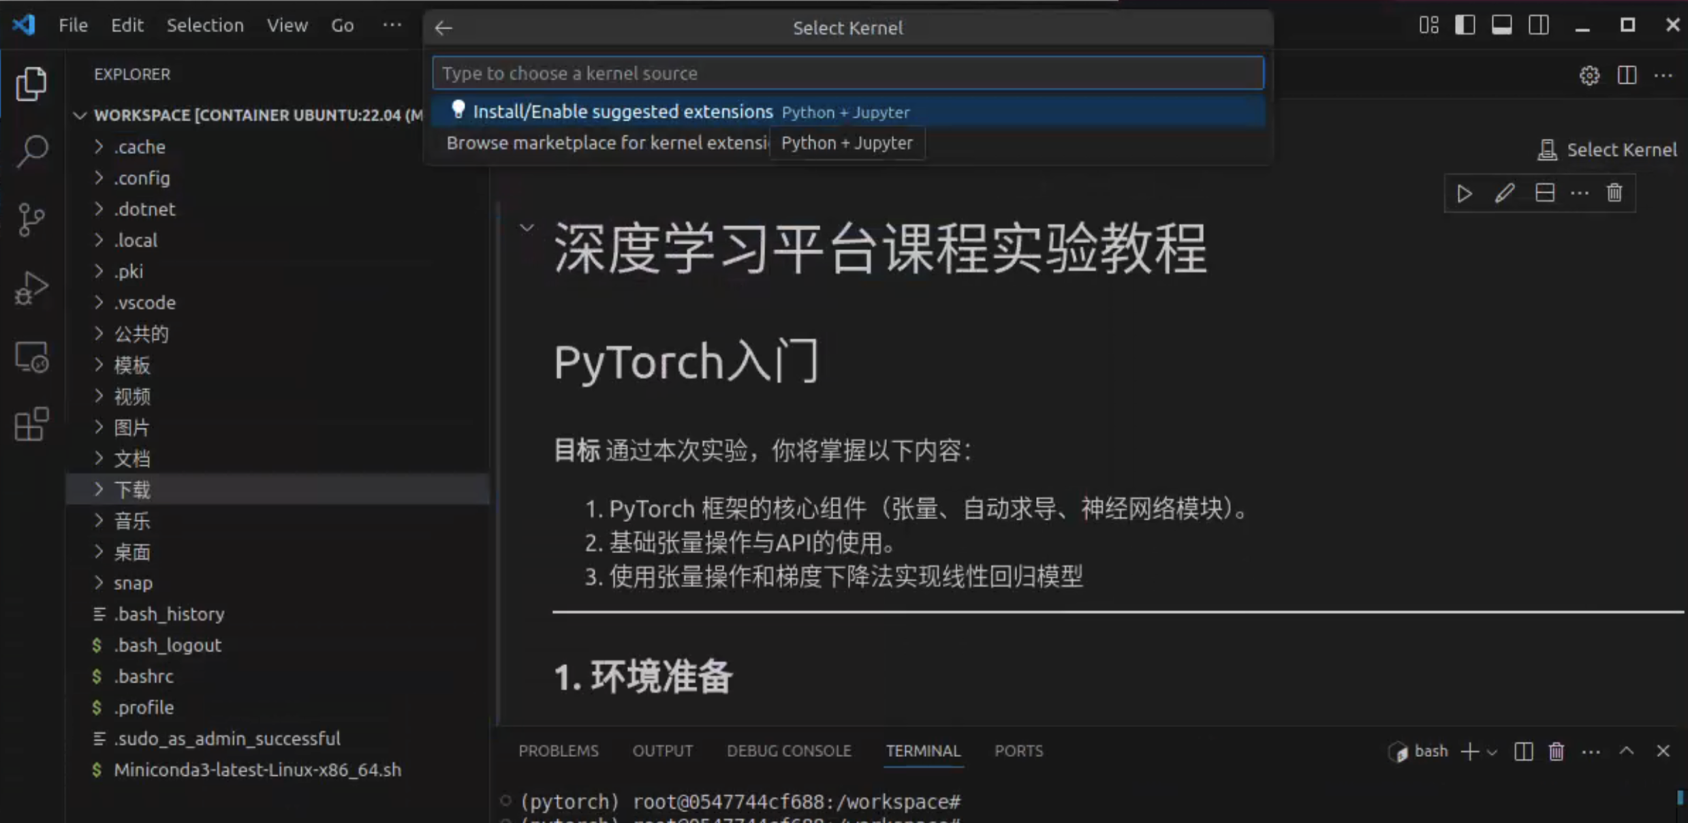The image size is (1688, 823).
Task: Switch to the DEBUG CONSOLE tab
Action: 788,751
